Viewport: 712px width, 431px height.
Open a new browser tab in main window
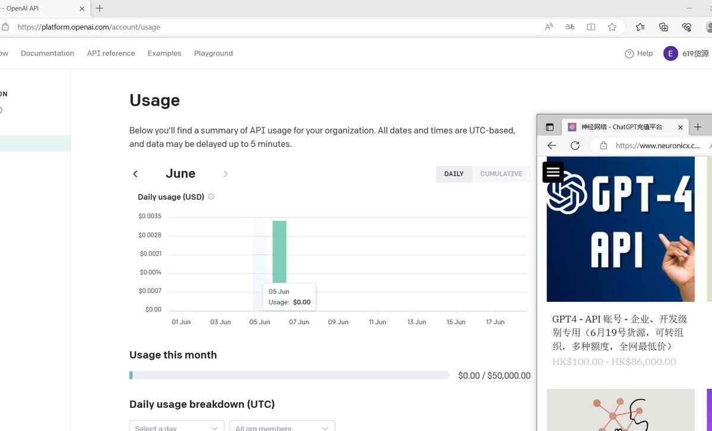click(x=100, y=8)
